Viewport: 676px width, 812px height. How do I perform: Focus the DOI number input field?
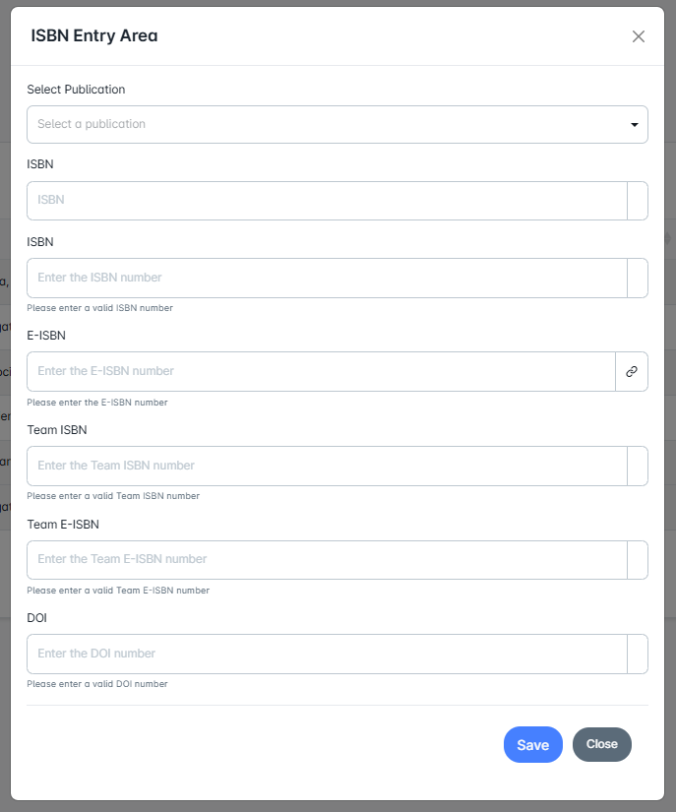pyautogui.click(x=327, y=654)
